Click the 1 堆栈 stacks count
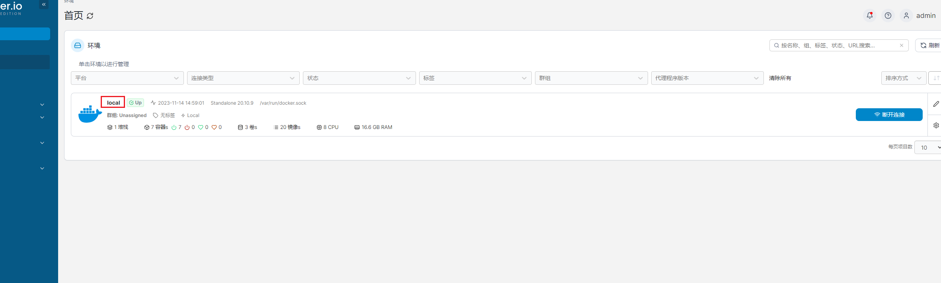Image resolution: width=941 pixels, height=283 pixels. (118, 127)
